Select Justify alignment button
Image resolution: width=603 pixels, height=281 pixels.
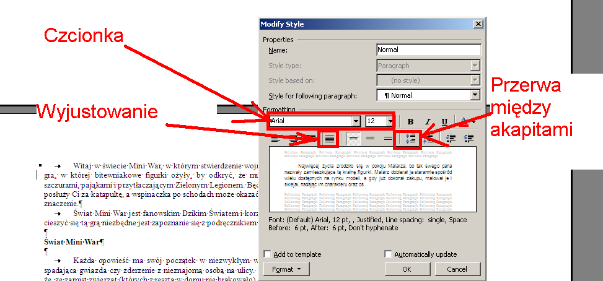[x=328, y=139]
